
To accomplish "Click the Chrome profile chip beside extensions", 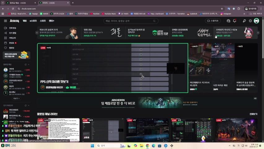I will (x=251, y=9).
